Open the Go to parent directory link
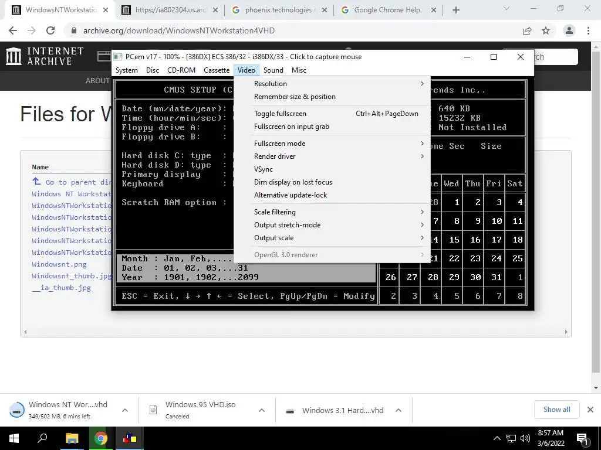The height and width of the screenshot is (450, 601). (x=78, y=182)
